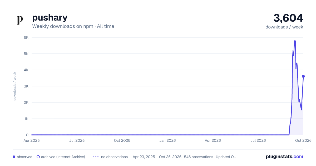316x166 pixels.
Task: Open the pluginstats.com link
Action: tap(285, 157)
